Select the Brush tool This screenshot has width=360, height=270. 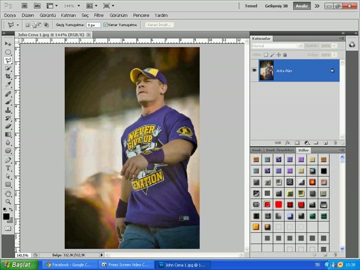pyautogui.click(x=8, y=102)
